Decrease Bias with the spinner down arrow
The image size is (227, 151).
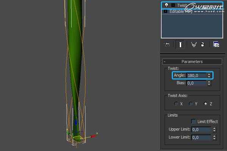pos(209,85)
